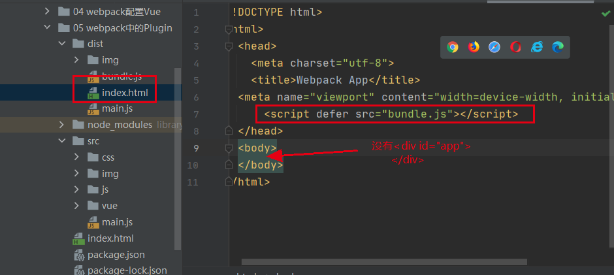The width and height of the screenshot is (614, 275).
Task: Open preview in Edge browser icon
Action: pyautogui.click(x=558, y=48)
